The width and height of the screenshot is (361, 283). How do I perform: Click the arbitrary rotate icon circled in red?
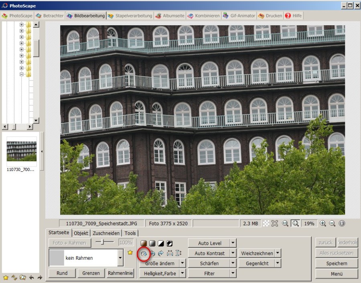click(144, 254)
